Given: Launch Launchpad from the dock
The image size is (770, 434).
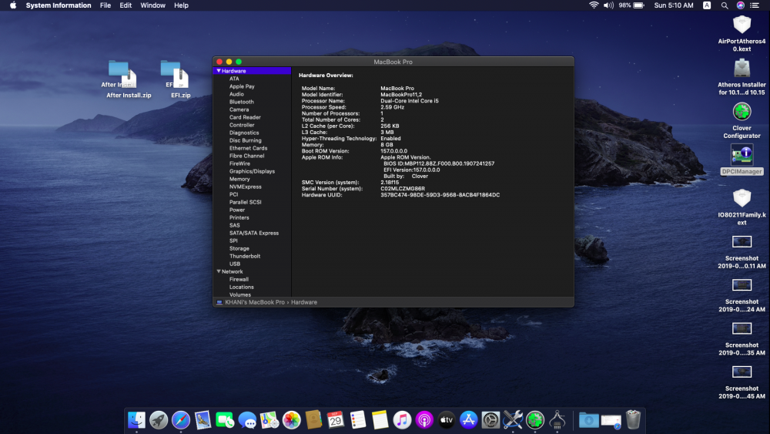Looking at the screenshot, I should [x=159, y=420].
